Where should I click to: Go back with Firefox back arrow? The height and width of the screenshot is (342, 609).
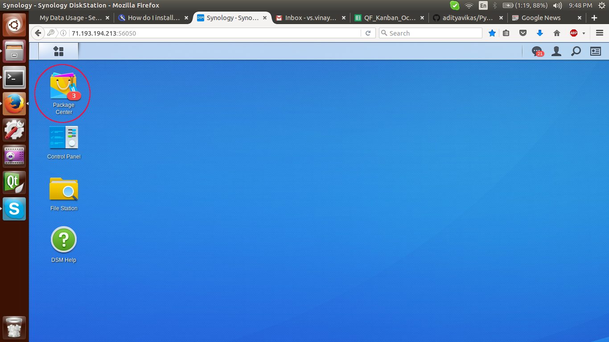(x=38, y=33)
